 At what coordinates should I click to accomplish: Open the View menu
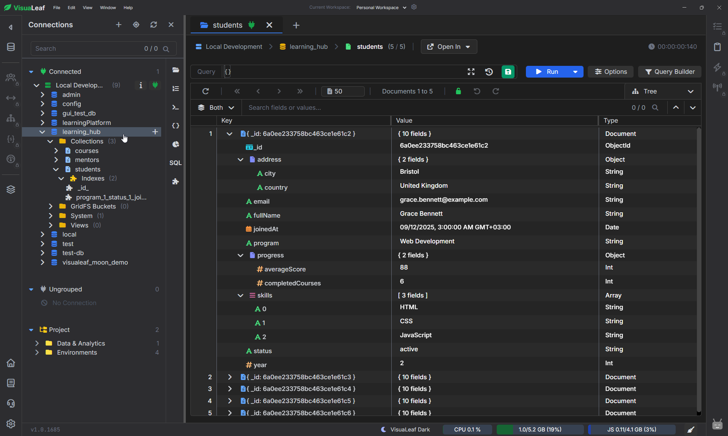tap(88, 8)
